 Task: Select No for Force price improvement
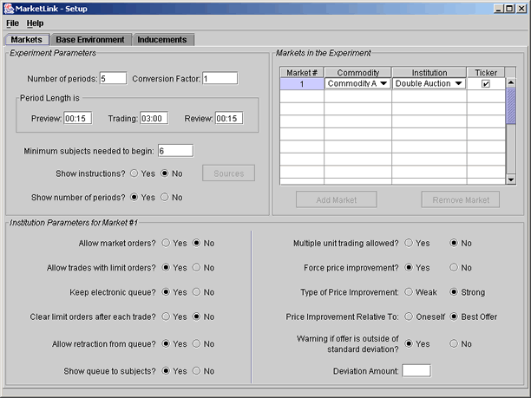[x=454, y=267]
